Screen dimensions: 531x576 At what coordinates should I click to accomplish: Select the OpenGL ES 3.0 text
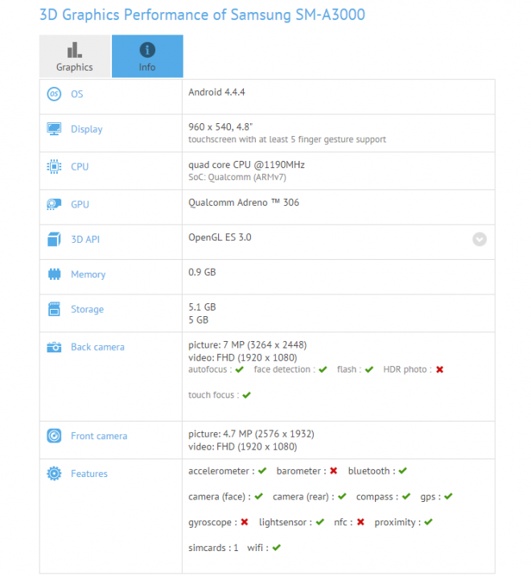pos(220,237)
